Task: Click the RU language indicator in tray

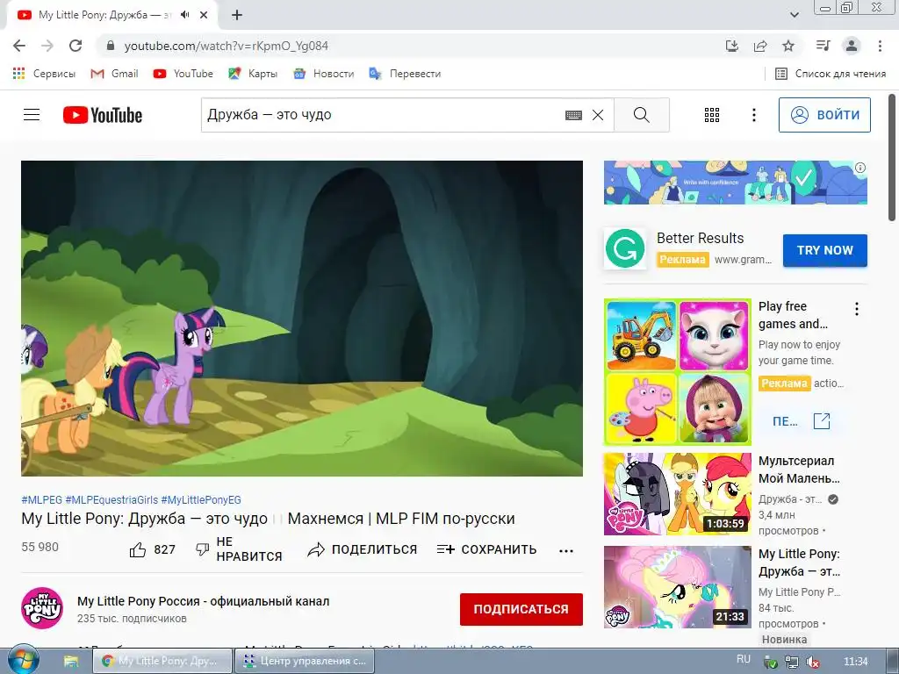Action: click(744, 659)
